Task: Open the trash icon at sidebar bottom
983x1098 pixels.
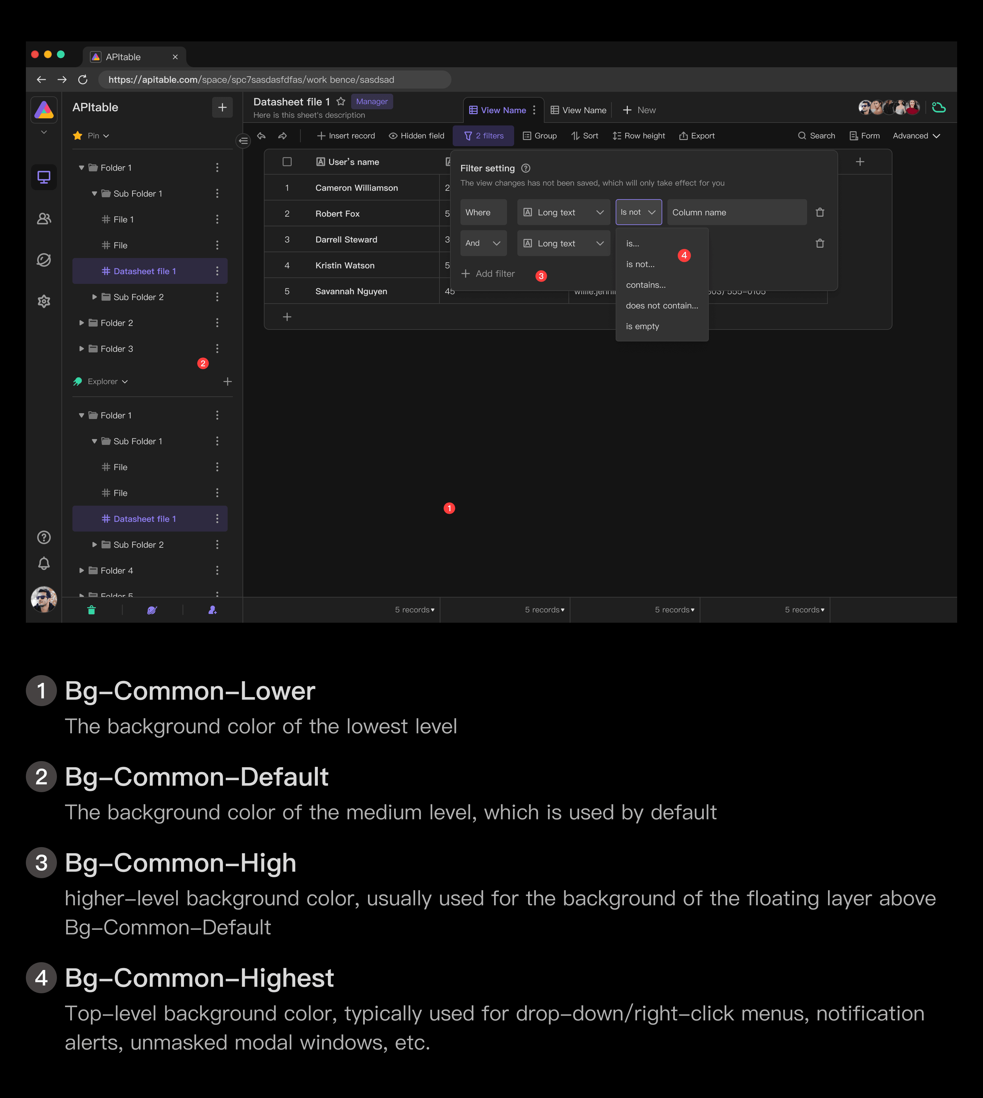Action: [x=92, y=610]
